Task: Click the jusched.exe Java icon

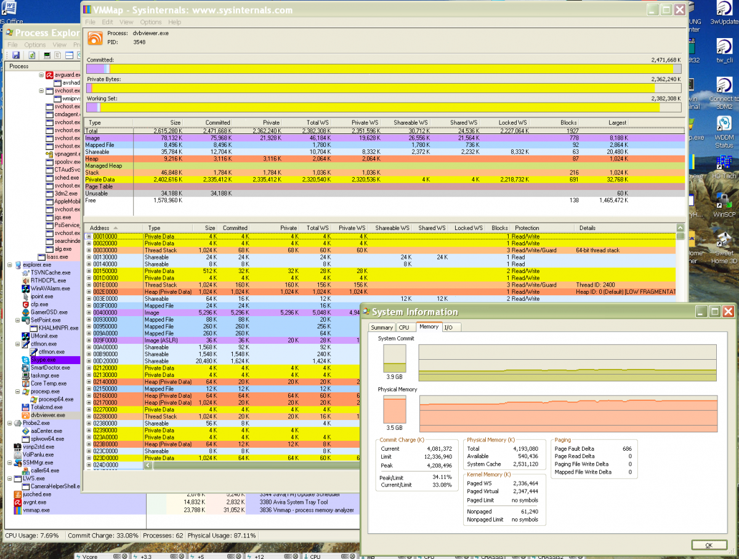Action: 18,494
